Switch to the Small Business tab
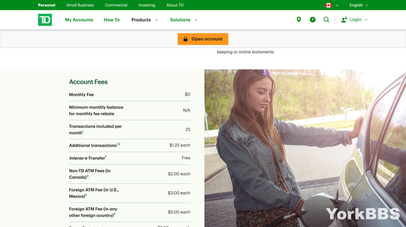 (x=80, y=5)
